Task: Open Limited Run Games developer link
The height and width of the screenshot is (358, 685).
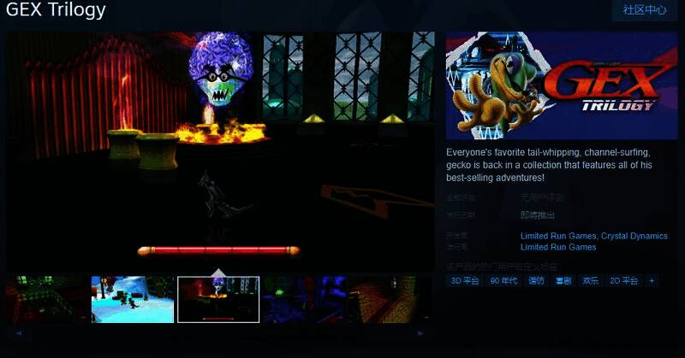Action: [x=558, y=236]
